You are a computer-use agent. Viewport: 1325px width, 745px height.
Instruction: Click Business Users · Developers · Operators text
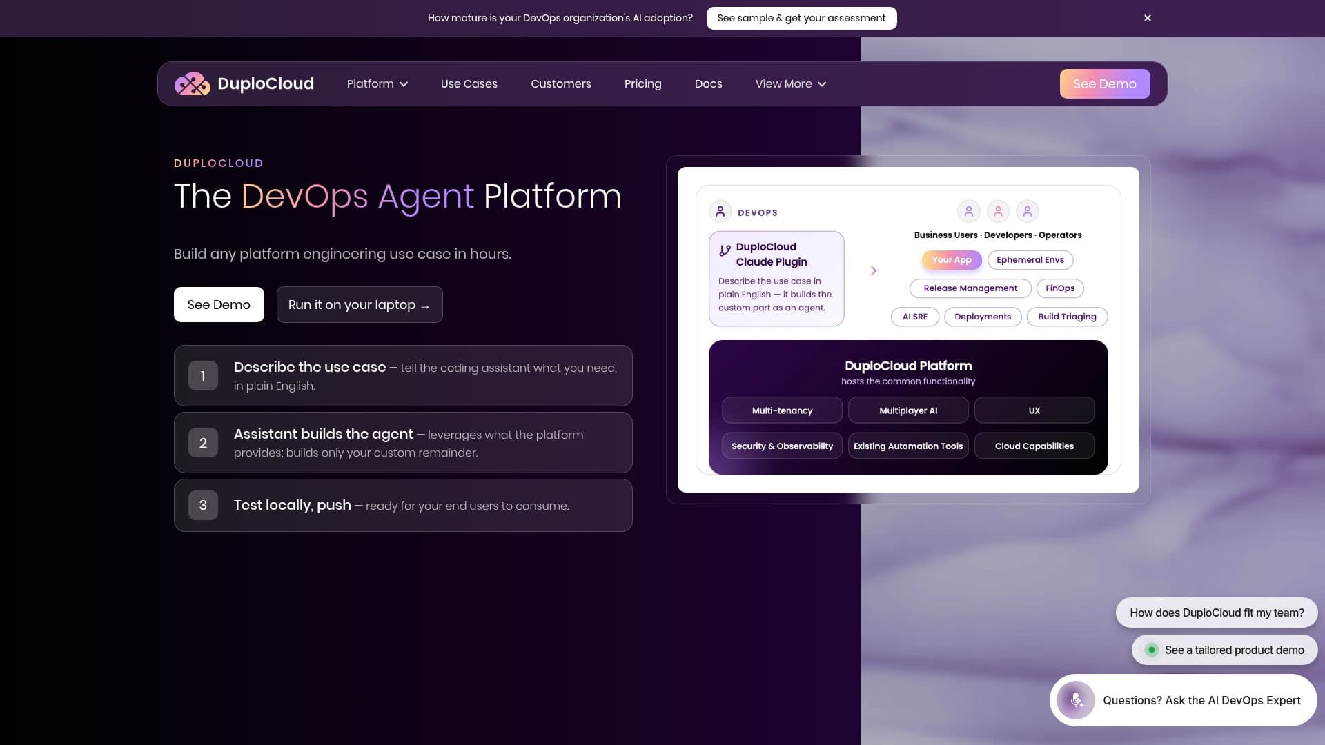[x=998, y=235]
